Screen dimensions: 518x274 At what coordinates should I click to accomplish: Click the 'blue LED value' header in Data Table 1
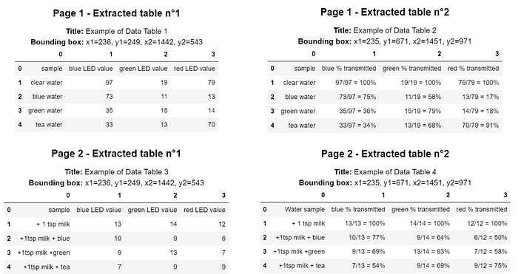(91, 69)
